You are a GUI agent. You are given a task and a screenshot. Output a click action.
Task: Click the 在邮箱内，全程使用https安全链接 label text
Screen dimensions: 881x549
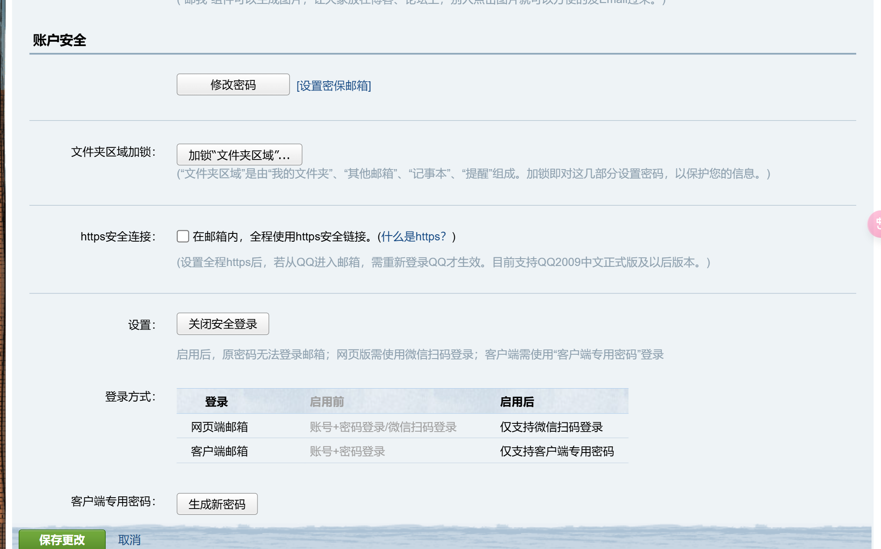[284, 236]
